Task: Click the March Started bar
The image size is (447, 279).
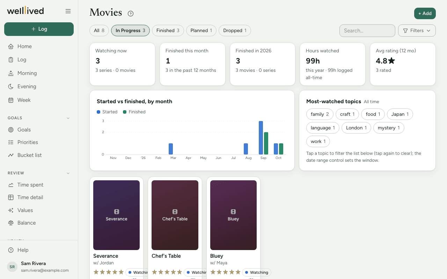Action: 171,149
